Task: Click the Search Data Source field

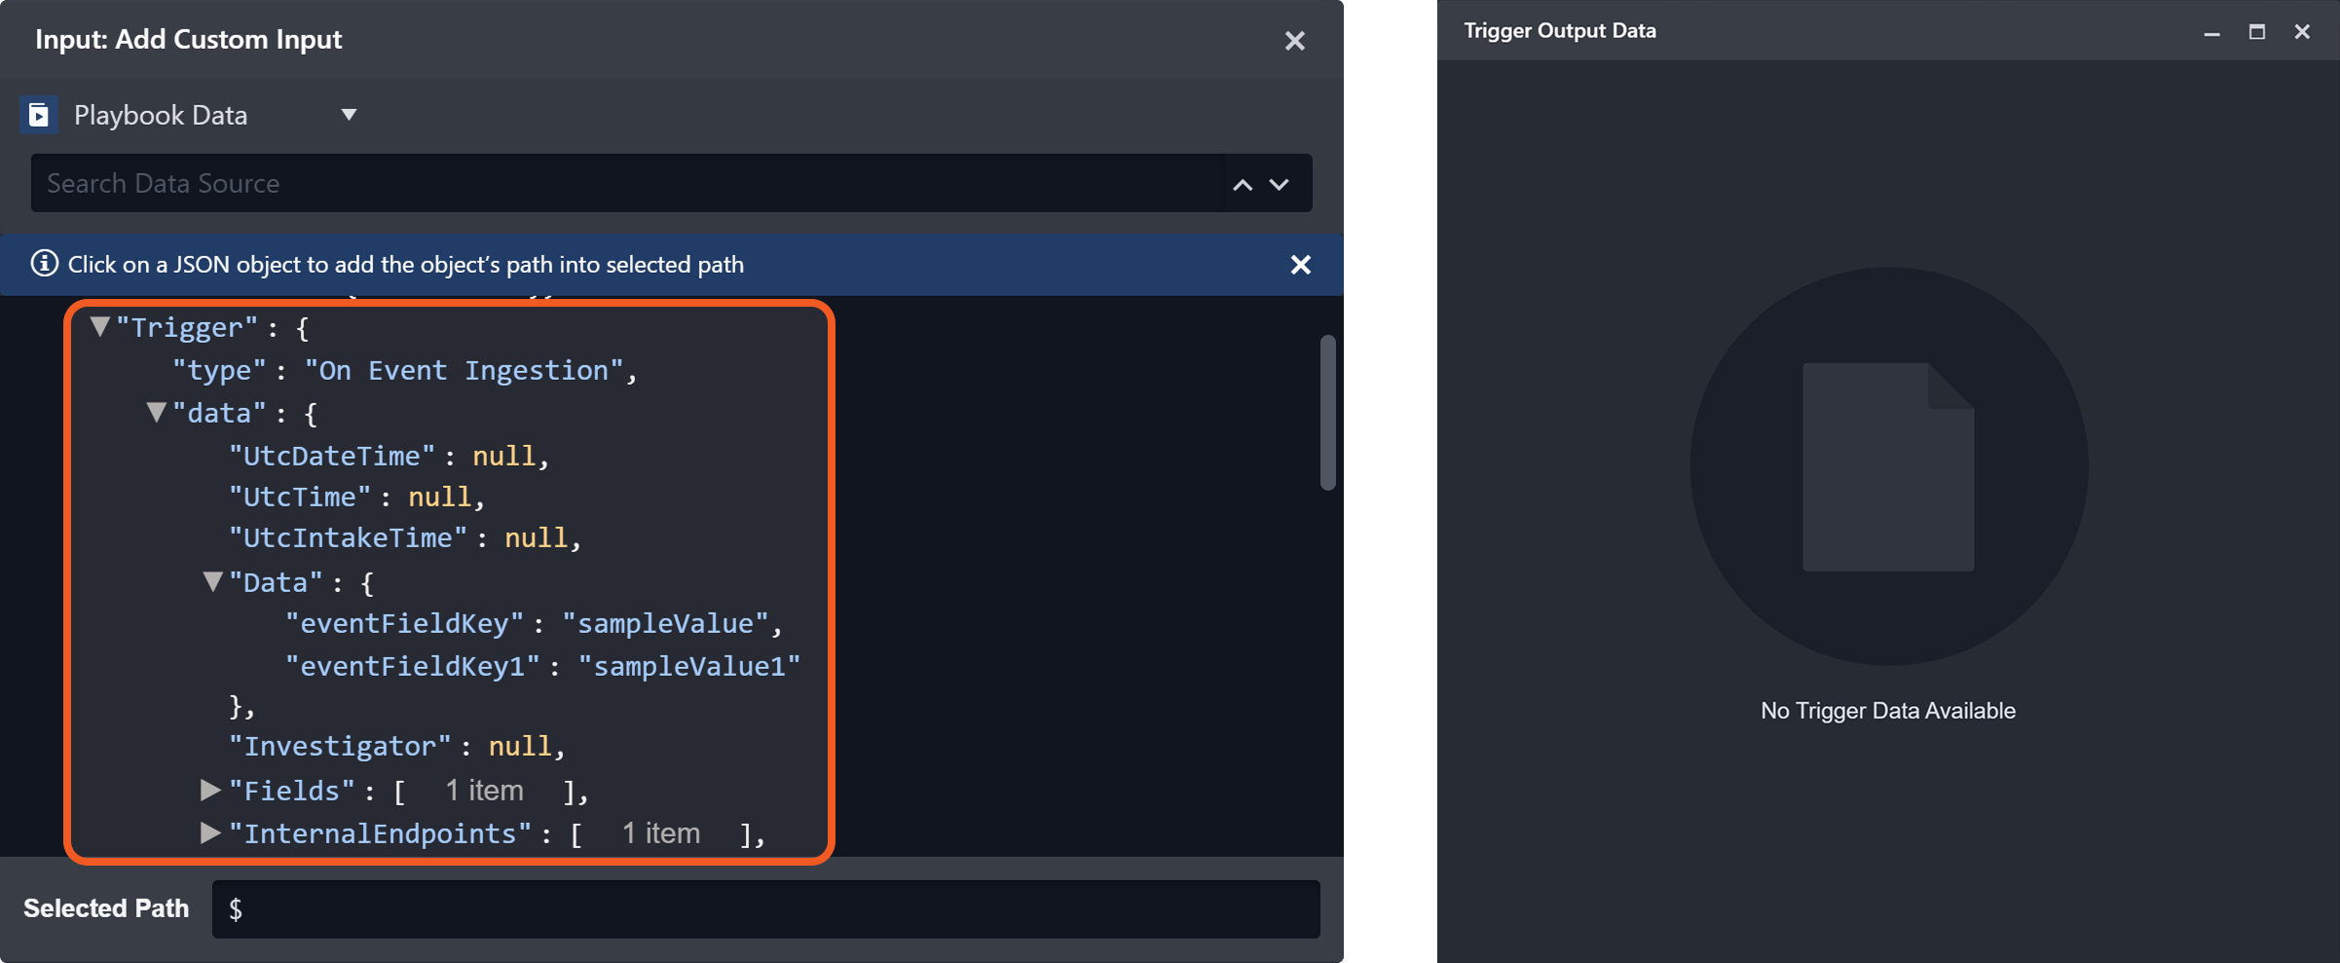Action: pos(623,183)
